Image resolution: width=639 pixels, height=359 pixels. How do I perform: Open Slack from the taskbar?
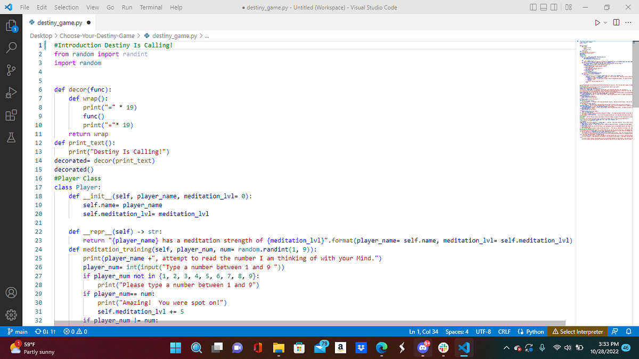444,348
